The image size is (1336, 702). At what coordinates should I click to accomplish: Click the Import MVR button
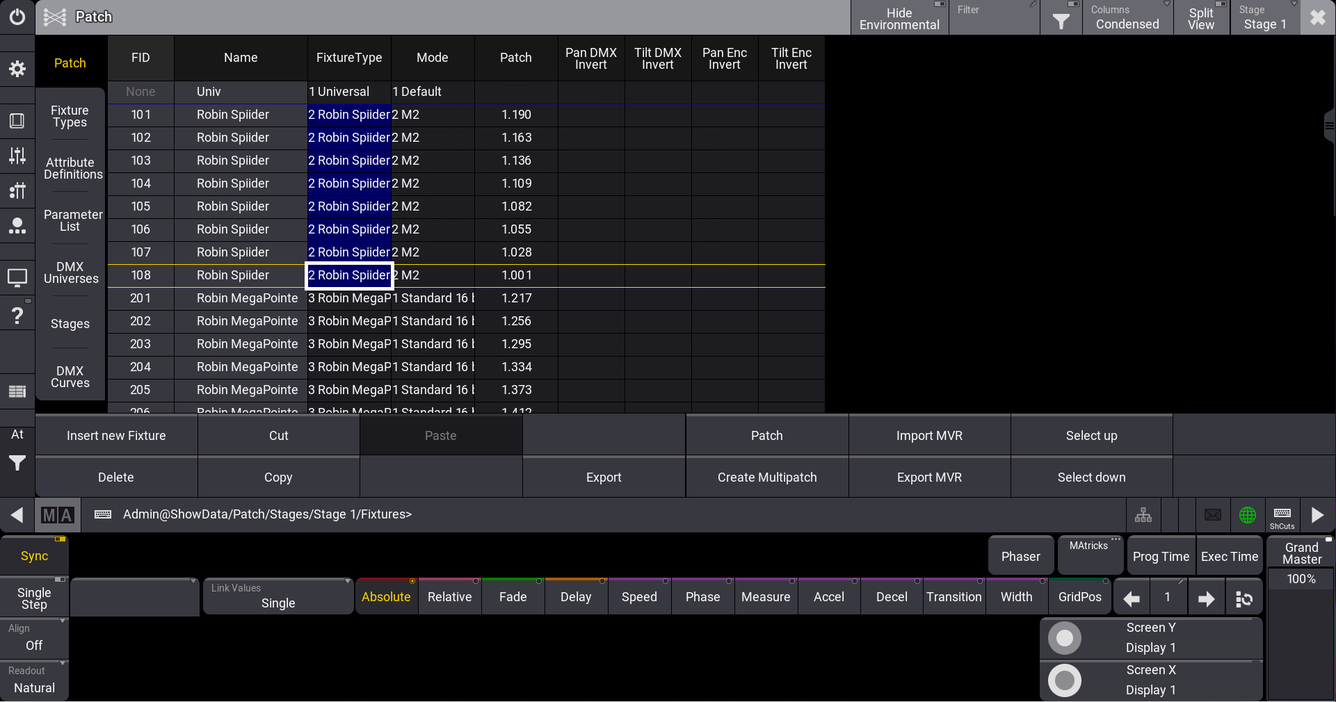(x=929, y=436)
